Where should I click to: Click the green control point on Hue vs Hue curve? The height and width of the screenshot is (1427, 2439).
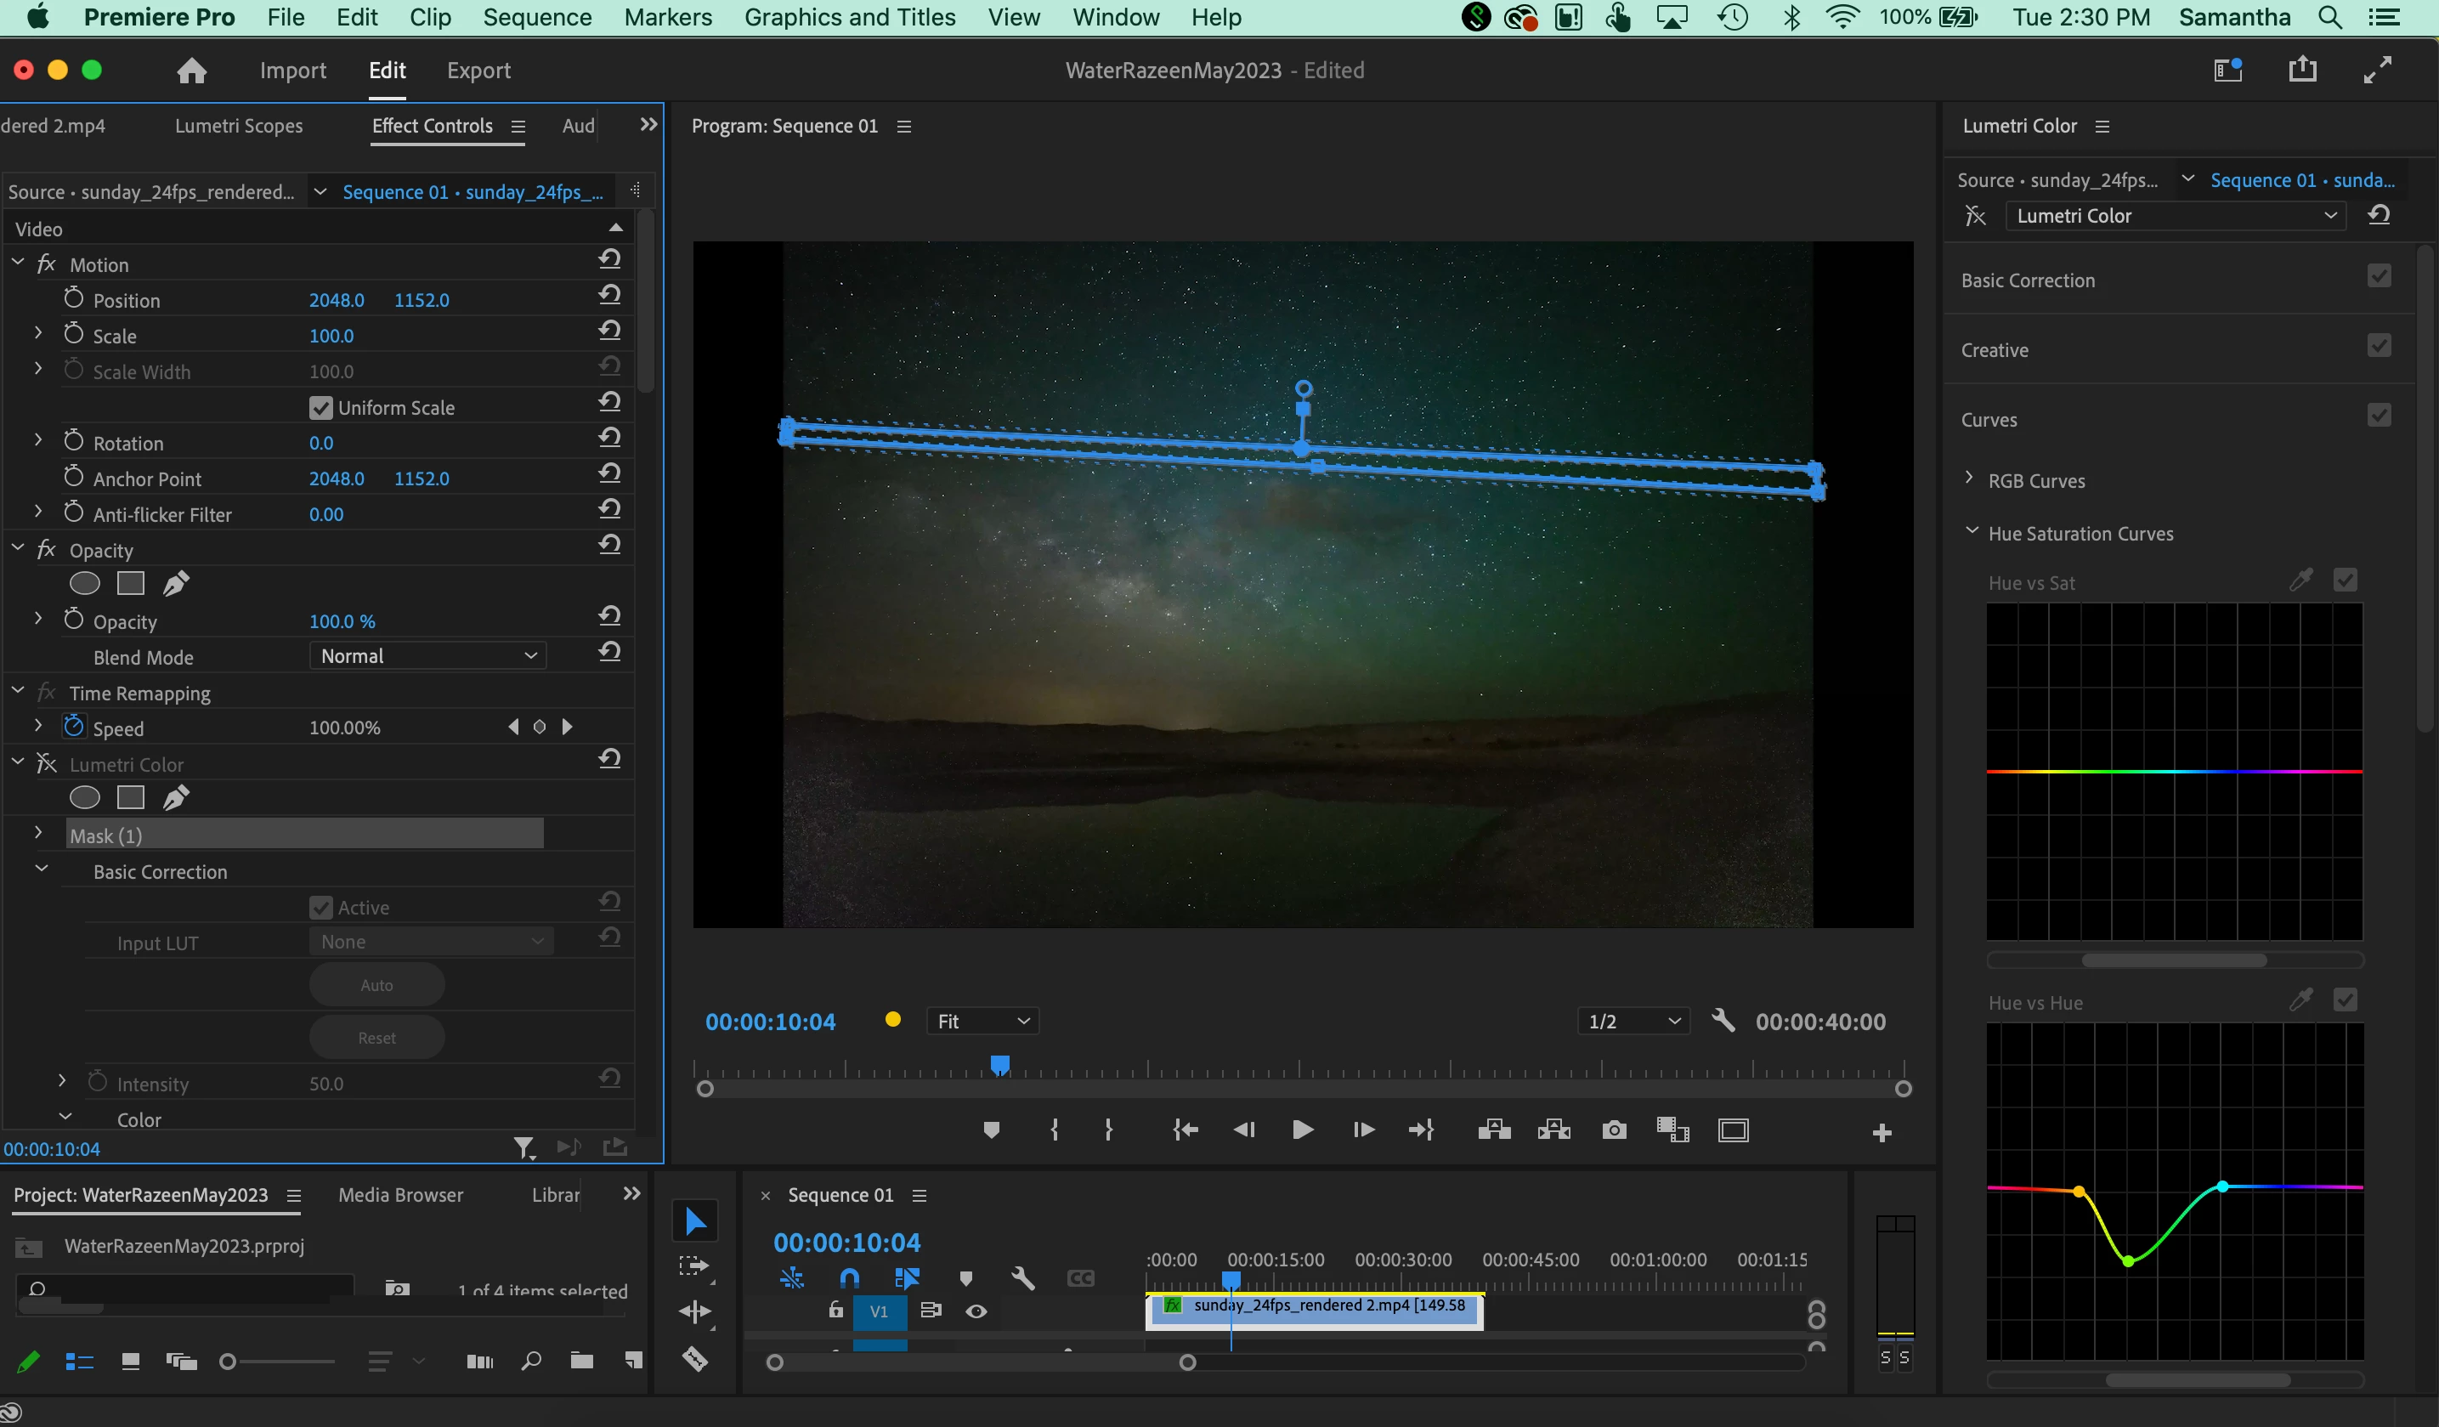2127,1260
